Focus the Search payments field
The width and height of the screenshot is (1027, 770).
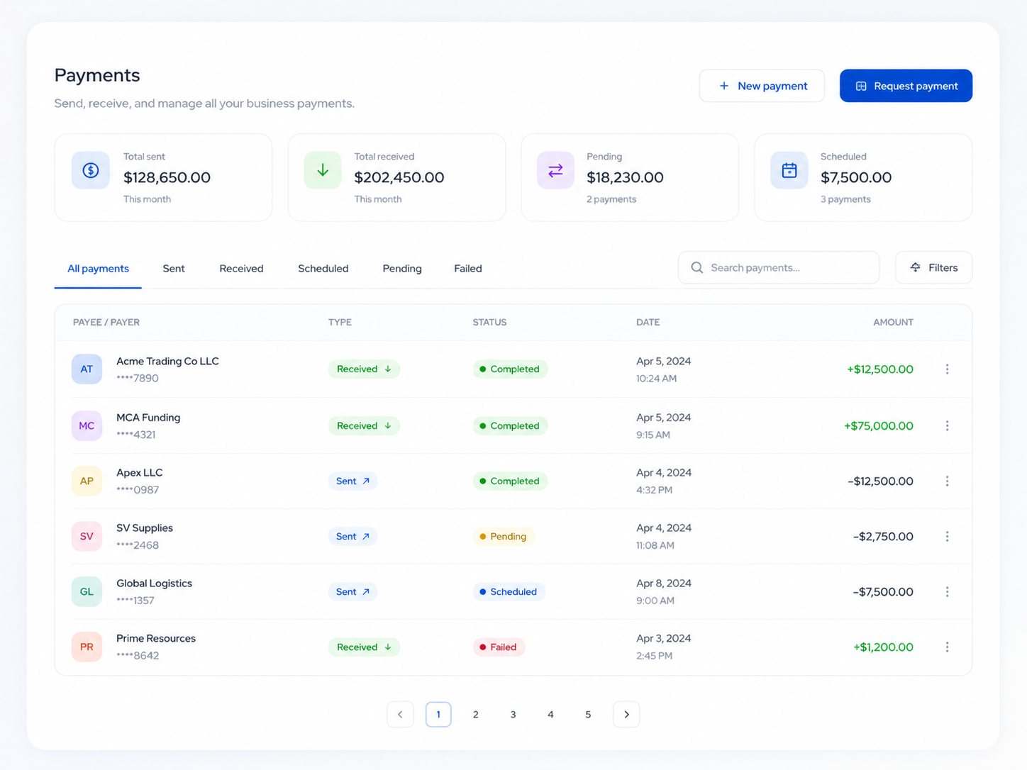pyautogui.click(x=779, y=267)
